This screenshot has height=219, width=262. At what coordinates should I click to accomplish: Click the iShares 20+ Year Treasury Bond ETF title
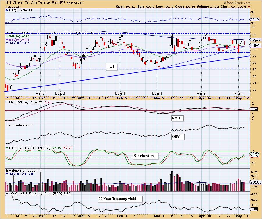coord(39,3)
